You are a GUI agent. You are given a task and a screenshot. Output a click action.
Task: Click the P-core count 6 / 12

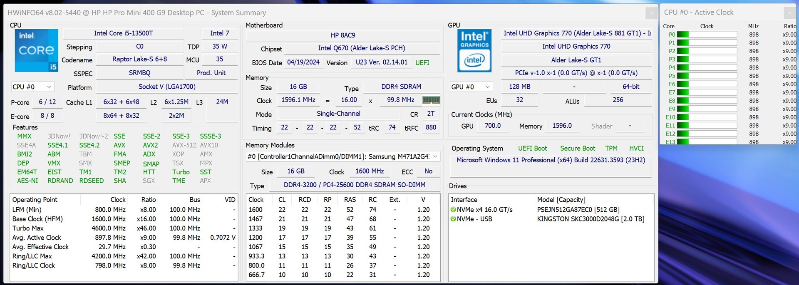(47, 102)
